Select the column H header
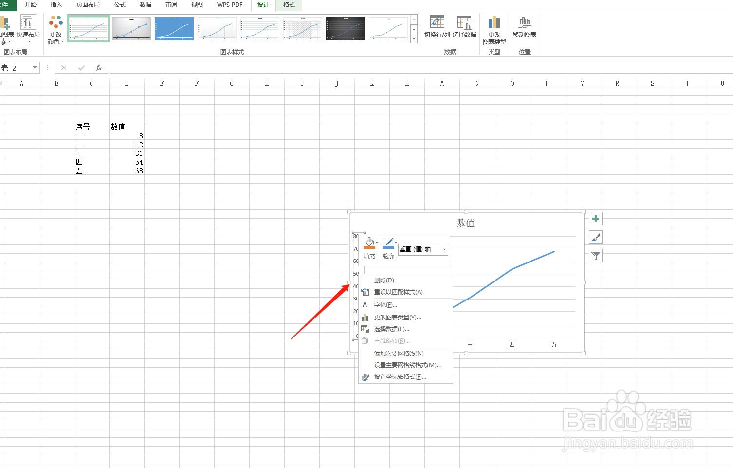 coord(267,83)
